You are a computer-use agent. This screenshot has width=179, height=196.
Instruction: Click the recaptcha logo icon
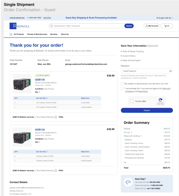click(x=160, y=100)
